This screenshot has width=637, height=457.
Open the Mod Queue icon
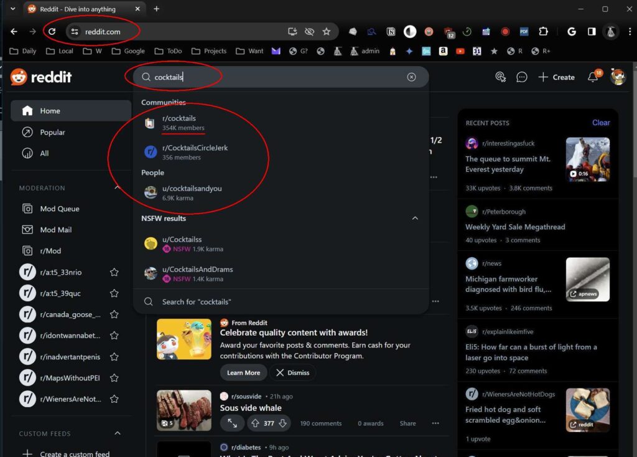[x=27, y=209]
